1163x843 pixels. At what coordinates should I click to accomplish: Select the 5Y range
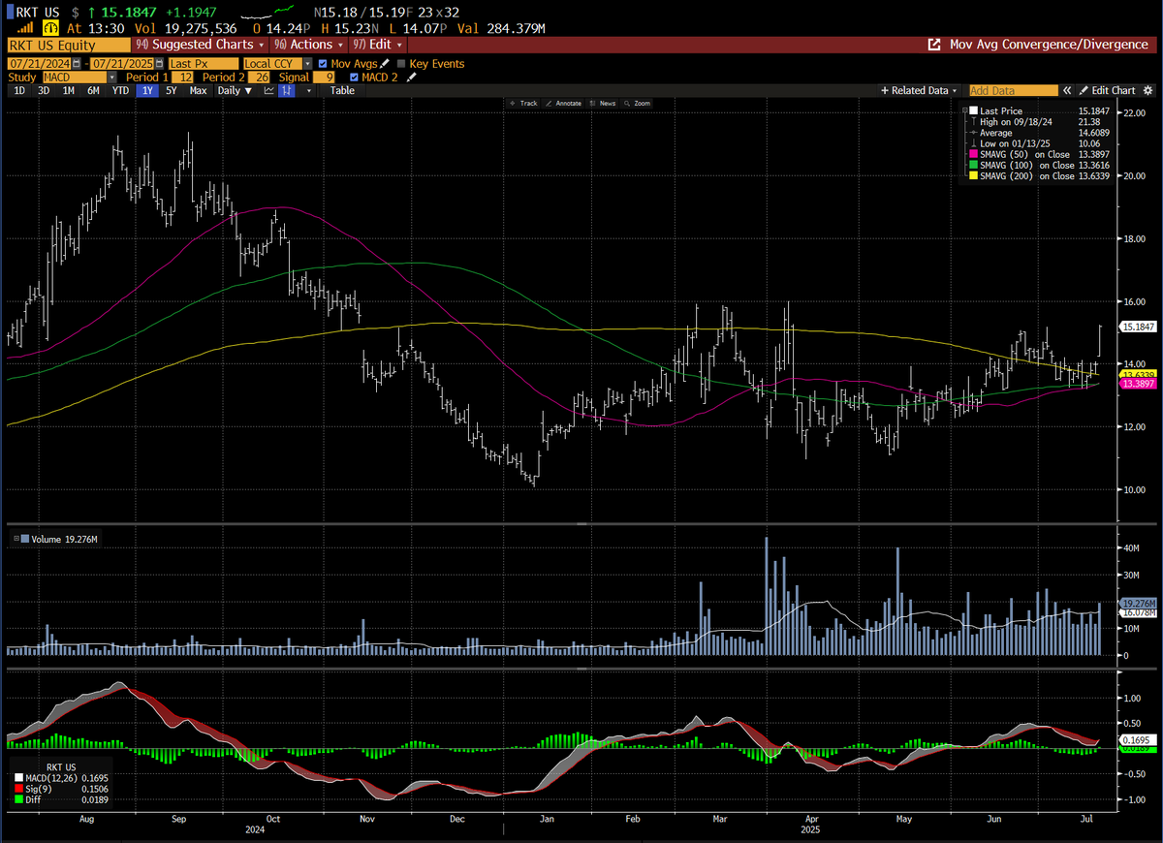tap(172, 90)
